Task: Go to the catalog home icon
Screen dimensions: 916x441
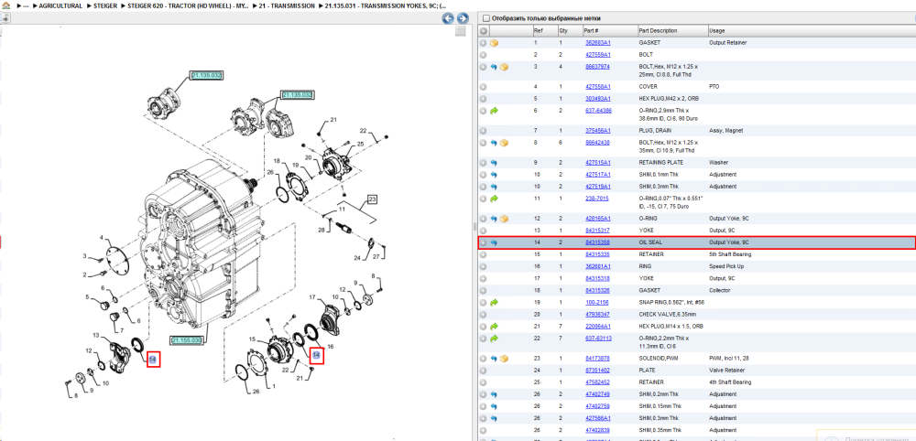Action: [5, 5]
